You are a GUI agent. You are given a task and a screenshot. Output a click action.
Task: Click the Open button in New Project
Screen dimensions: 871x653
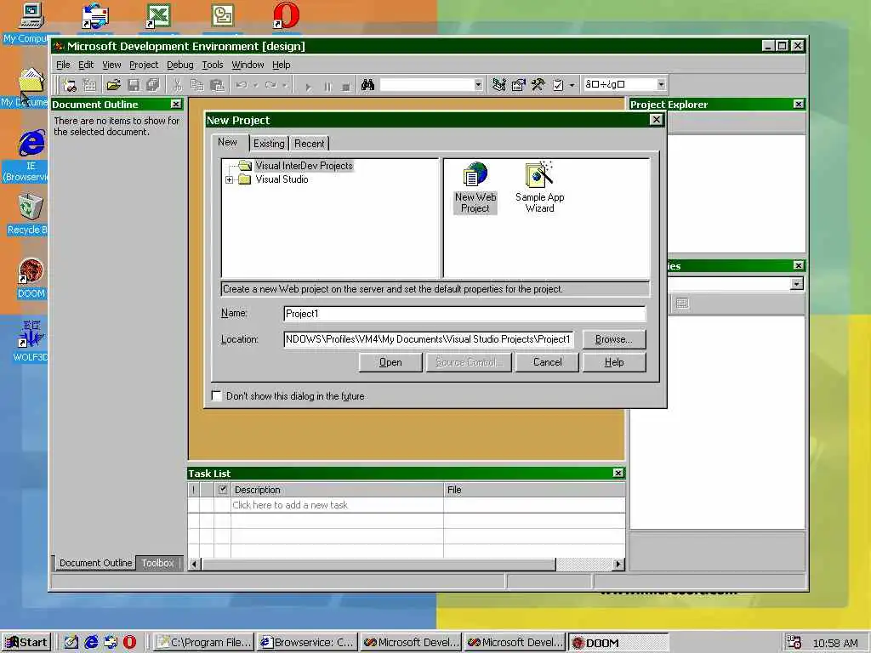pos(390,362)
